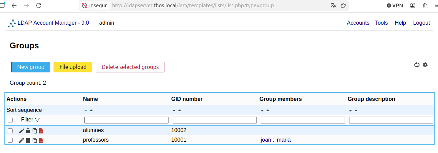Sort Name column ascending
This screenshot has width=438, height=153.
(91, 110)
